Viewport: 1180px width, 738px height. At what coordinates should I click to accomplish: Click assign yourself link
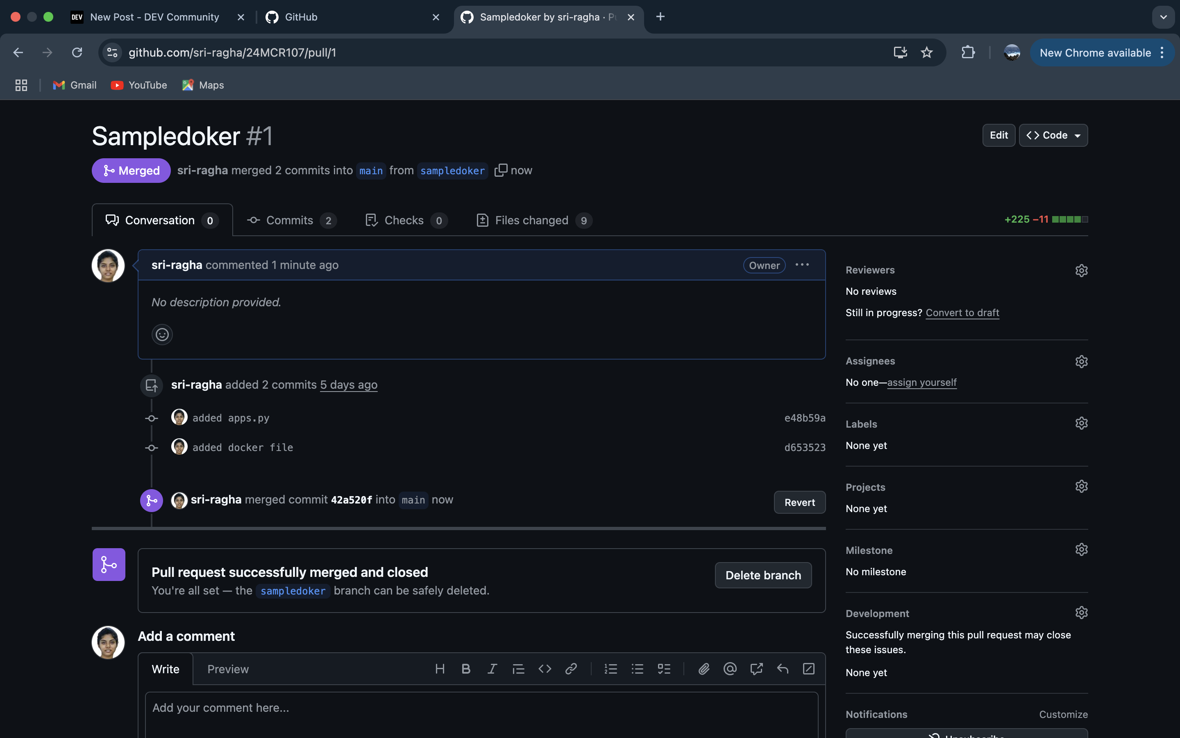coord(921,382)
